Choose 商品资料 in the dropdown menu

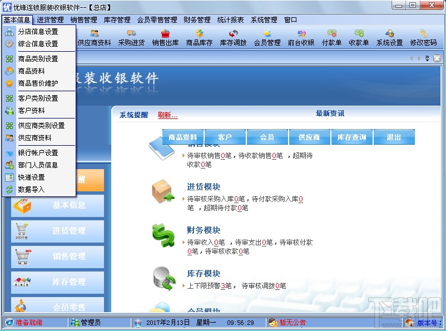(x=39, y=71)
